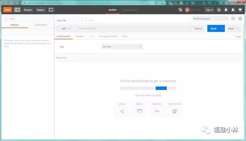Open the GET method dropdown
Image resolution: width=246 pixels, height=141 pixels.
tap(66, 29)
